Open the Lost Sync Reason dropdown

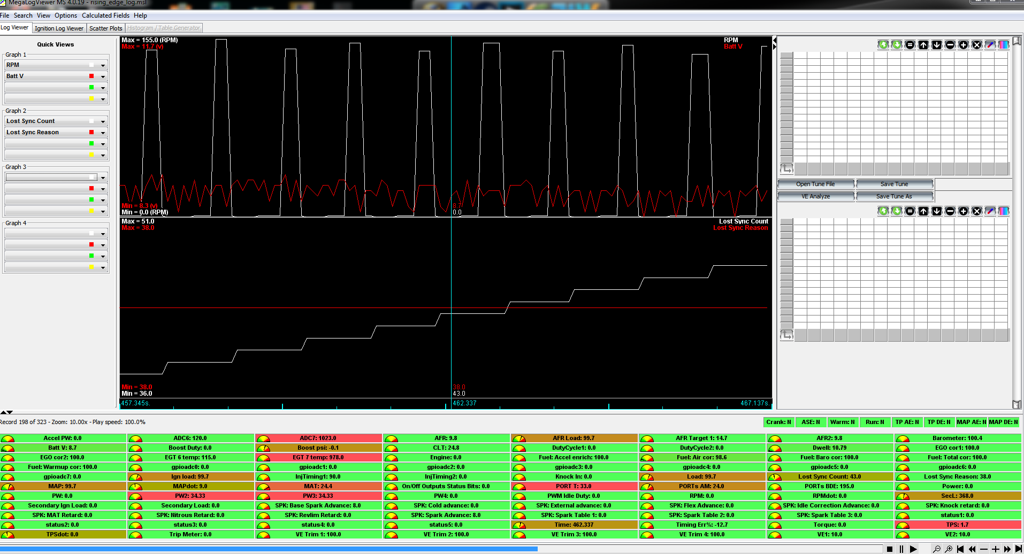click(x=103, y=133)
